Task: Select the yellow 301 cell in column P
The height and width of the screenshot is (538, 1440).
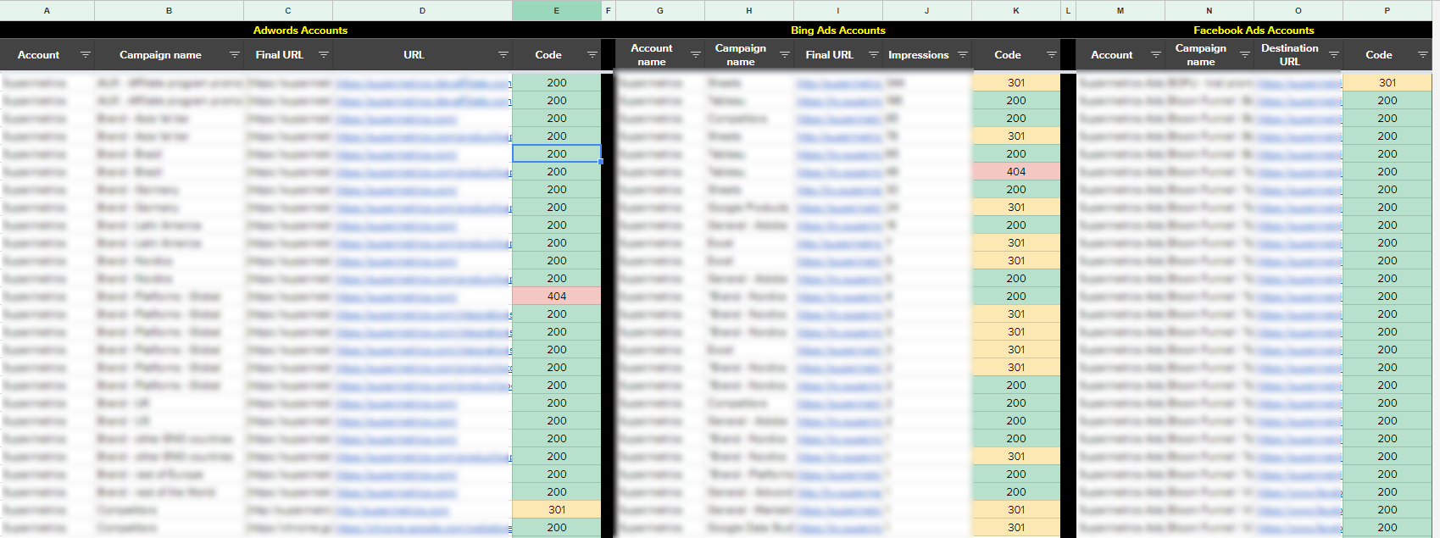Action: click(1387, 83)
